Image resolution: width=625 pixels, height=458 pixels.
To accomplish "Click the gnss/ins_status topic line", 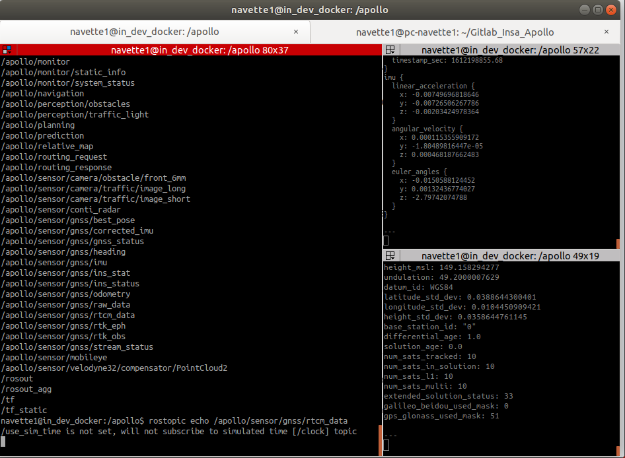I will click(x=70, y=284).
